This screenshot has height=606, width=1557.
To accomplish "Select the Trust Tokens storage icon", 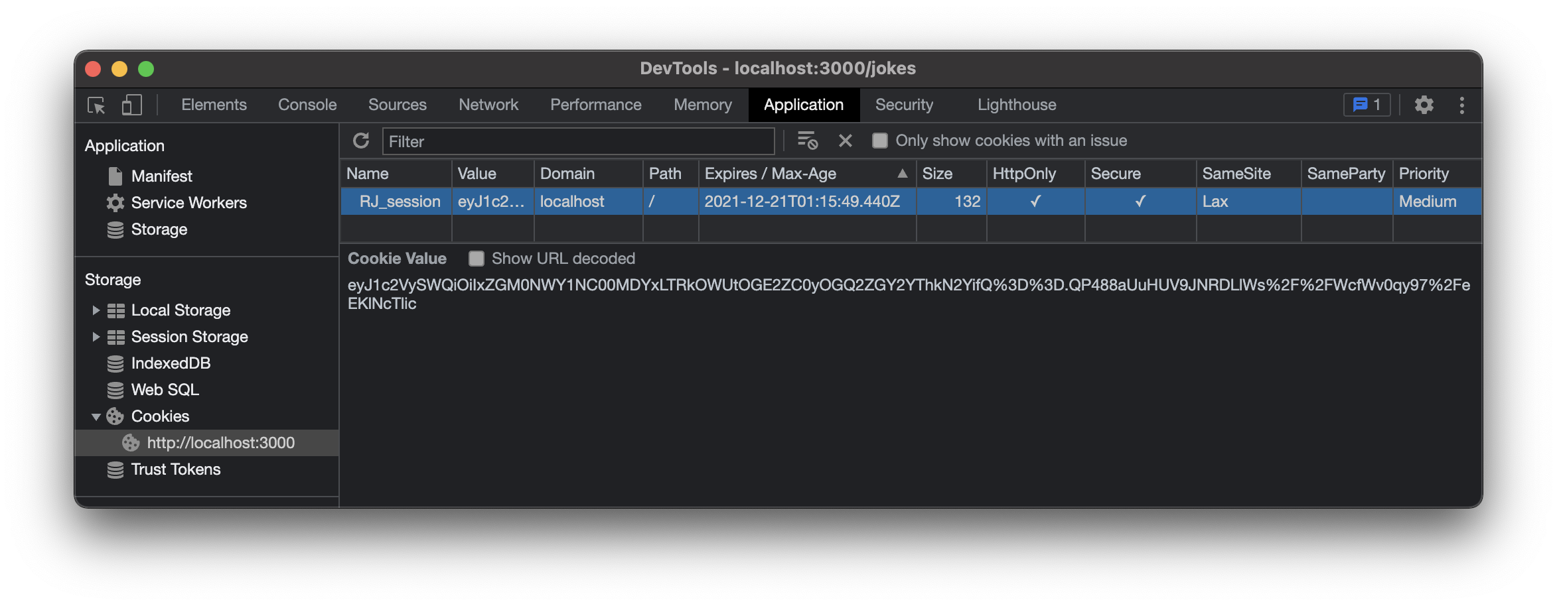I will tap(115, 469).
